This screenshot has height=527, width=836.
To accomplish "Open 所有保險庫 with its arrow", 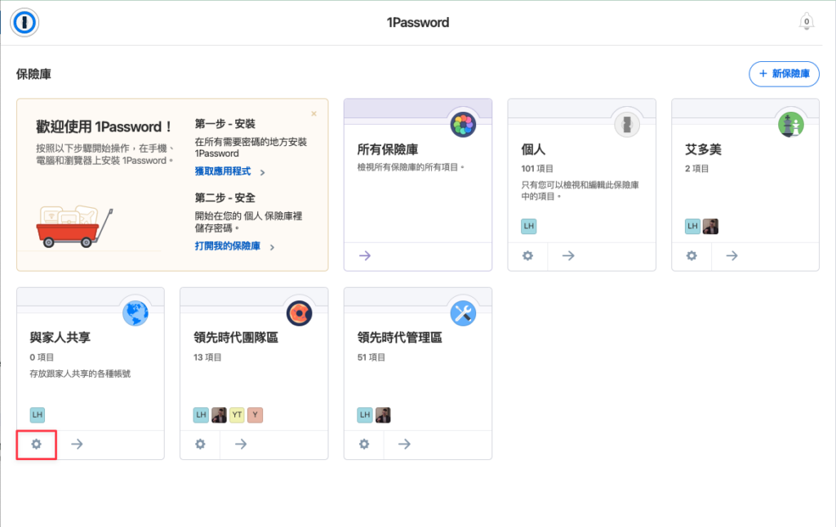I will pyautogui.click(x=365, y=256).
